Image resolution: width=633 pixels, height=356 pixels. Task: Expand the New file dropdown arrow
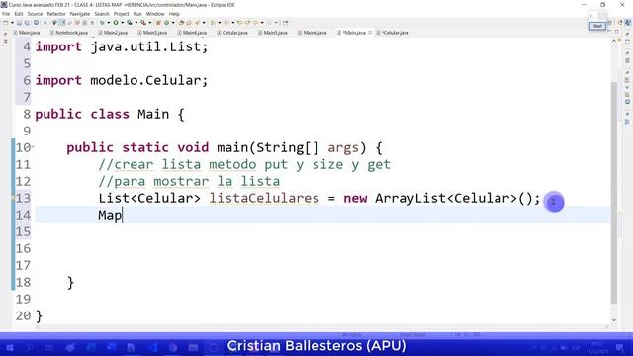pyautogui.click(x=12, y=23)
